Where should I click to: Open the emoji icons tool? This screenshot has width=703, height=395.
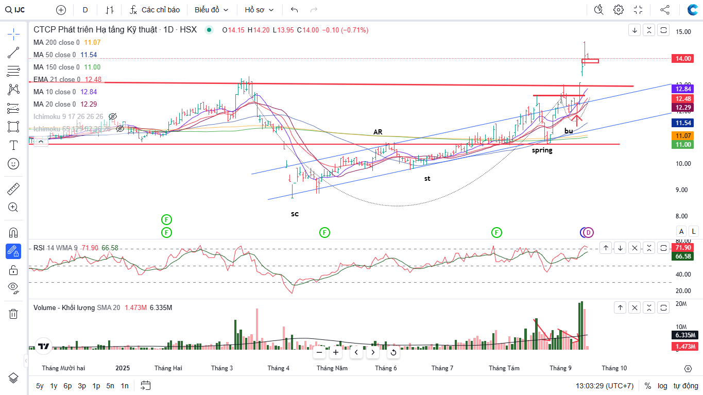pos(13,164)
